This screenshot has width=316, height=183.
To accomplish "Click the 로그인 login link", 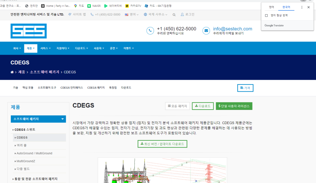I will tap(188, 15).
